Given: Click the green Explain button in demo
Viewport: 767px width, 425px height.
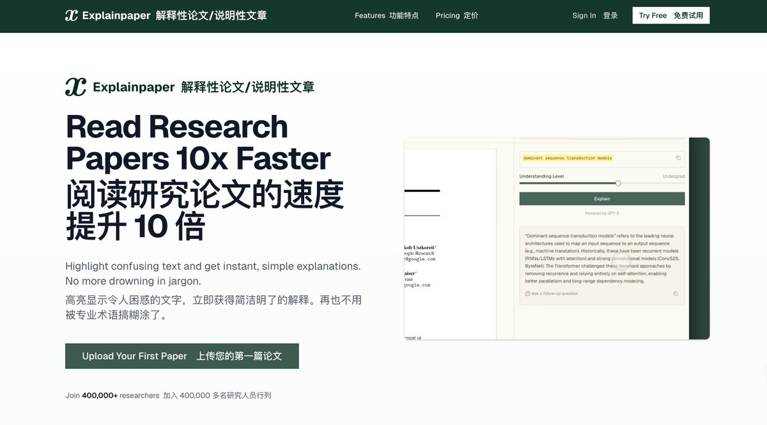Looking at the screenshot, I should tap(602, 199).
